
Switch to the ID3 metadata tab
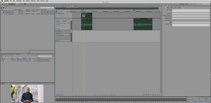[x=168, y=8]
